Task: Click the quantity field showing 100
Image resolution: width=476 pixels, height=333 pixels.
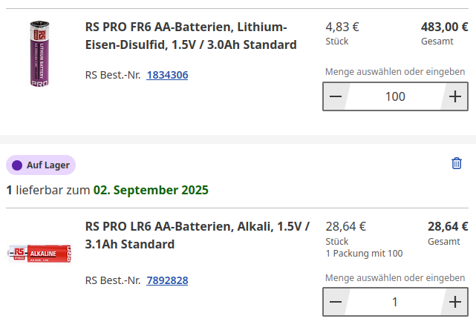Action: 395,96
